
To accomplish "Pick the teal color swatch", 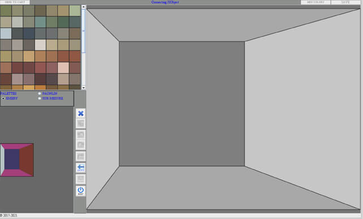I will (x=40, y=22).
